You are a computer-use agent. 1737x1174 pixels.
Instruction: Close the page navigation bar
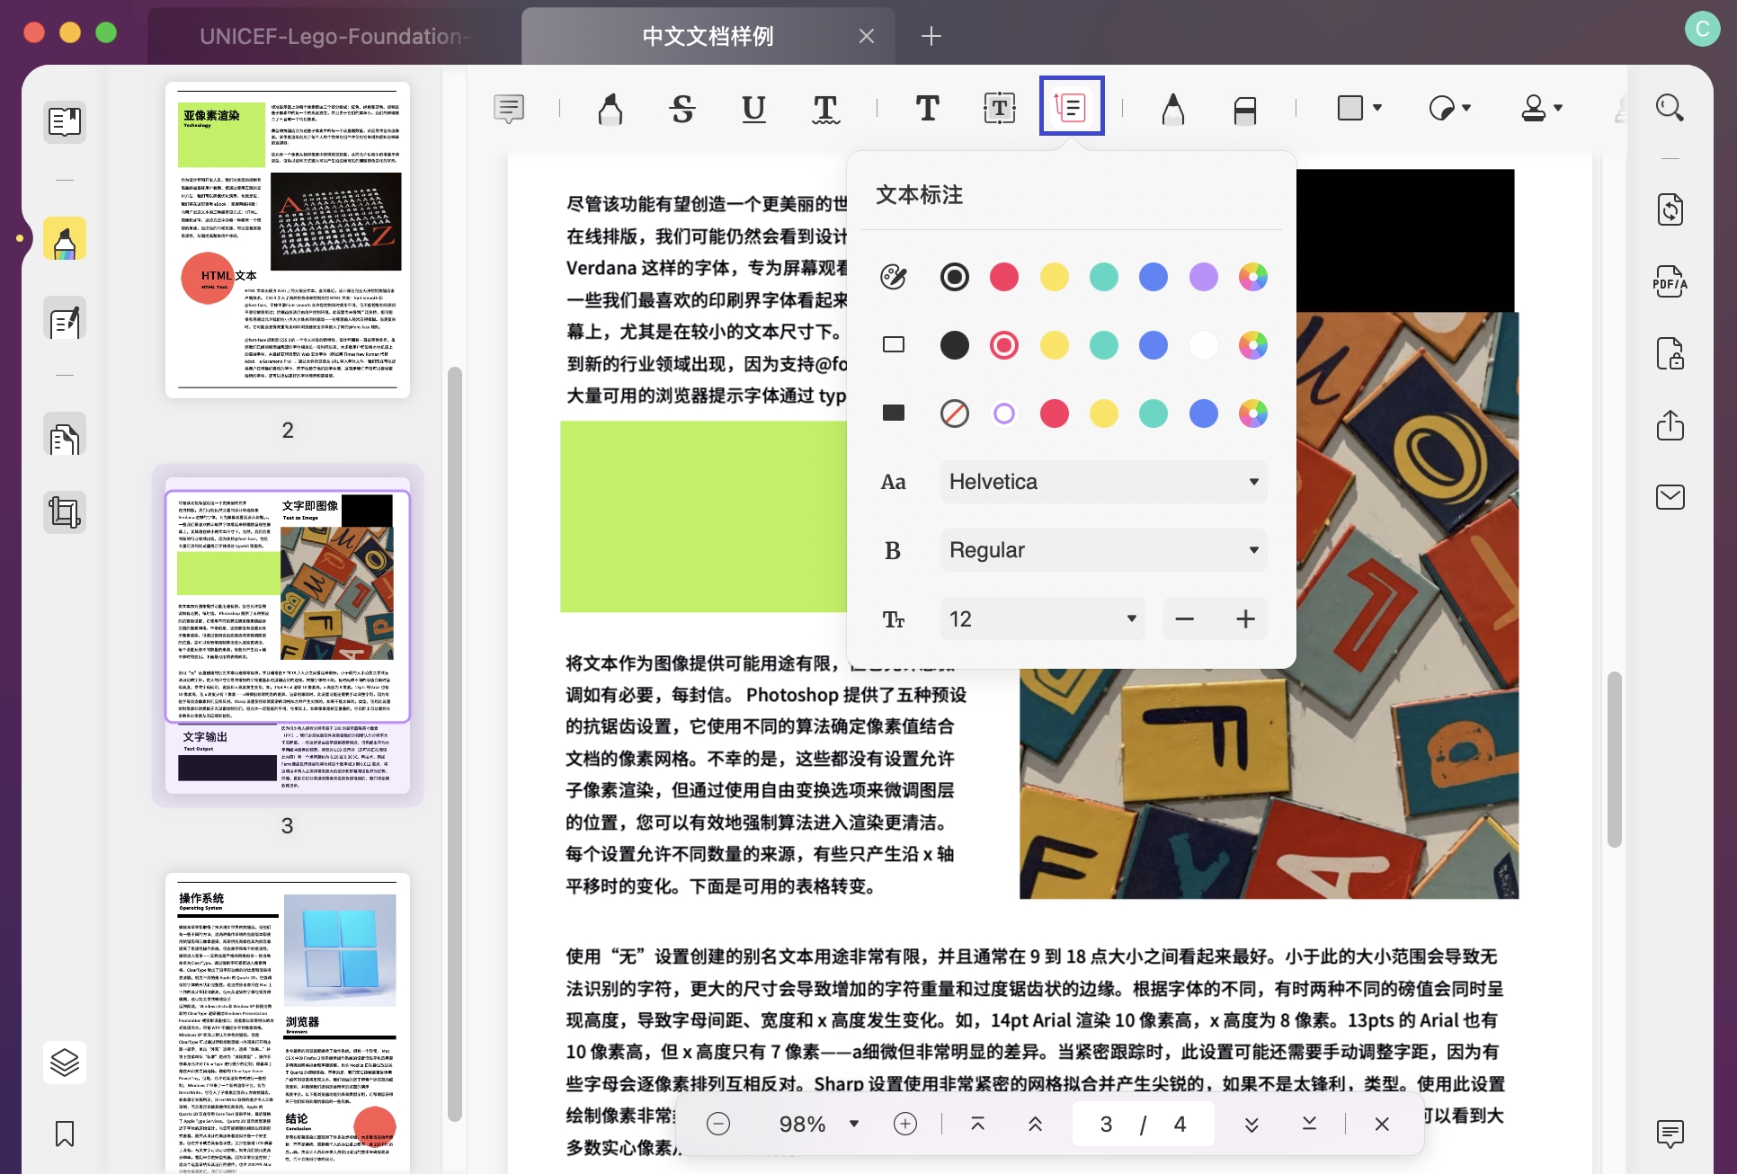click(x=1382, y=1124)
